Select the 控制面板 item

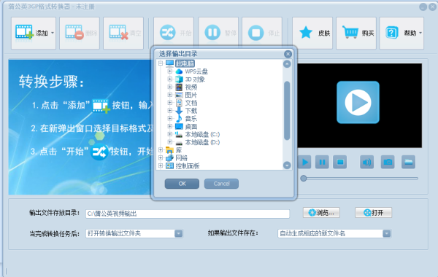click(188, 166)
